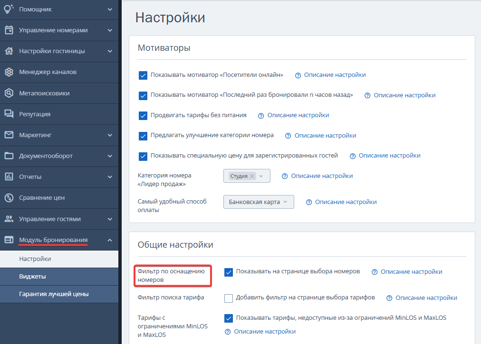Viewport: 481px width, 344px height.
Task: Expand Помощник menu chevron
Action: pos(110,9)
